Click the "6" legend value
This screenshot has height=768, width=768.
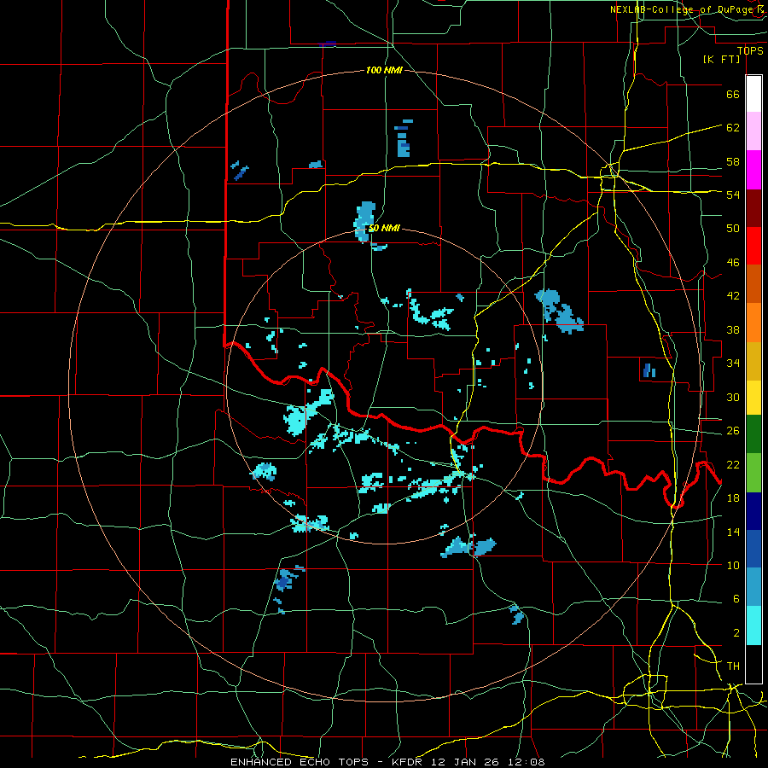pos(736,598)
